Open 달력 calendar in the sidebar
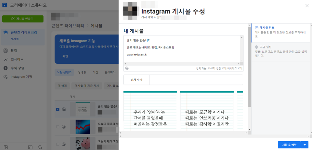The image size is (312, 150). pyautogui.click(x=14, y=51)
